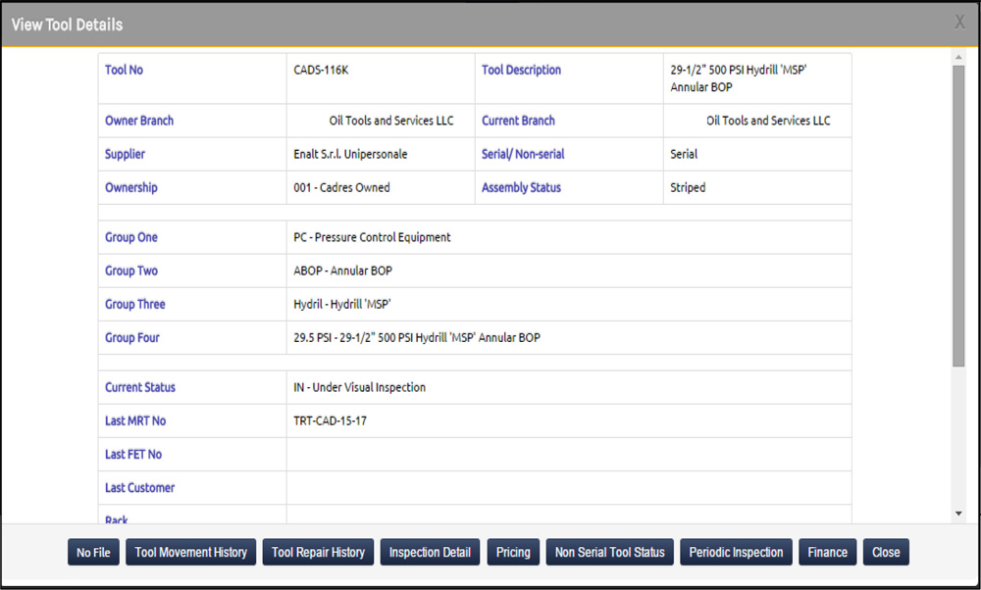Click the Assembly Status value Striped
Image resolution: width=981 pixels, height=590 pixels.
click(688, 187)
